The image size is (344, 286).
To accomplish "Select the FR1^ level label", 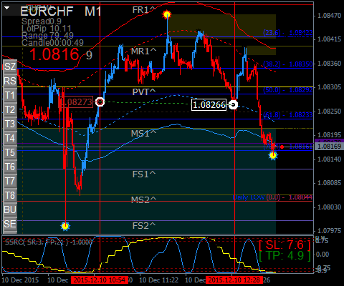I will (144, 10).
